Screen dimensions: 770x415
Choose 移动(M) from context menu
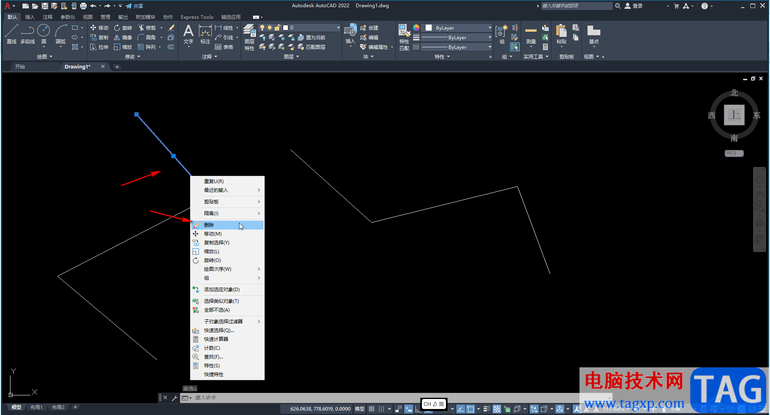pos(227,234)
